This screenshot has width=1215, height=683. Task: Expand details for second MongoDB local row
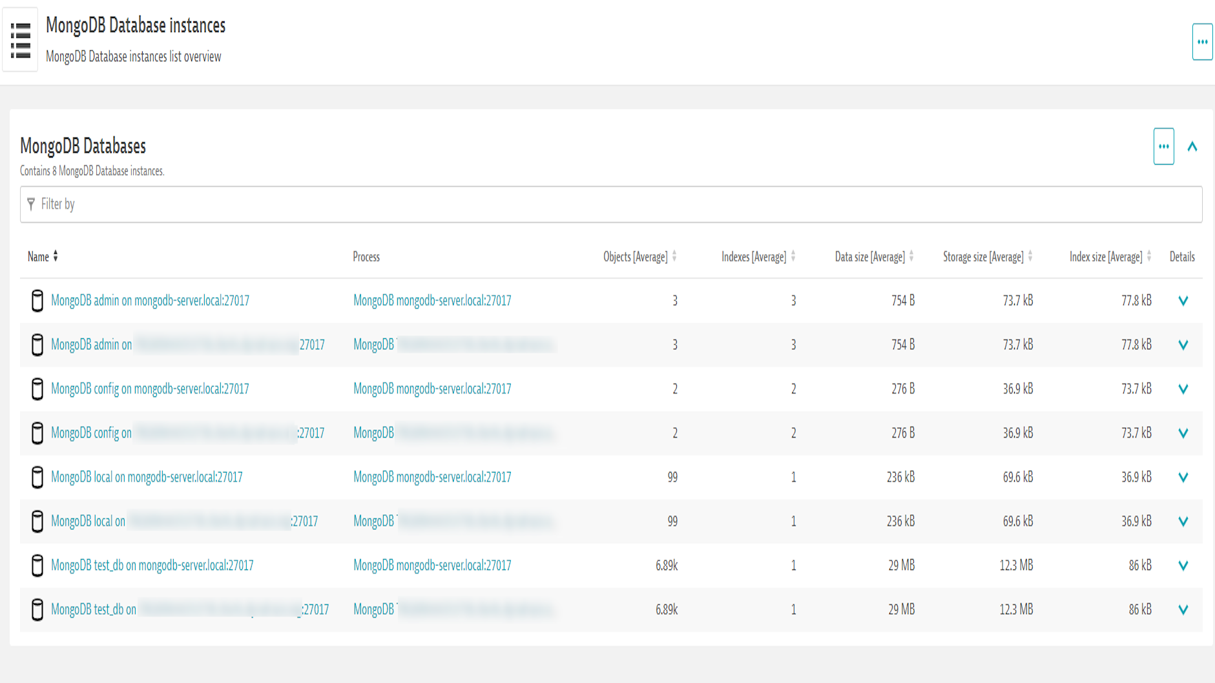pyautogui.click(x=1183, y=522)
